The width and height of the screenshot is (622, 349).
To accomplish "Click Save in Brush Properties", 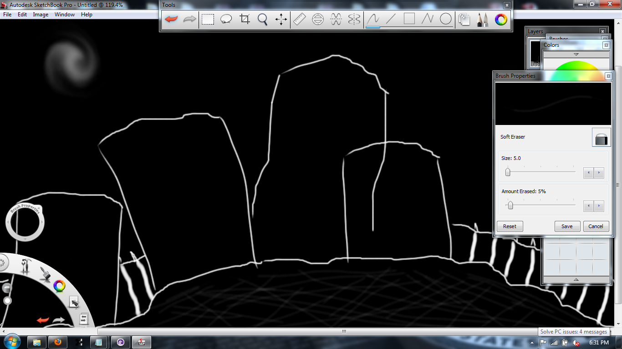I will [x=567, y=226].
